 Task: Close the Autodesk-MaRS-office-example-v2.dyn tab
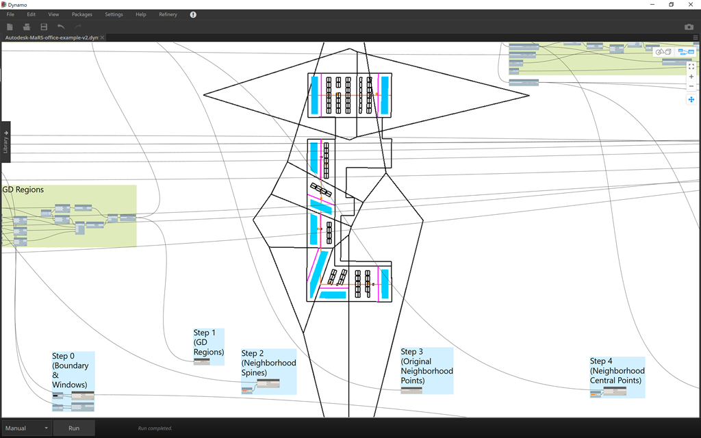point(102,38)
